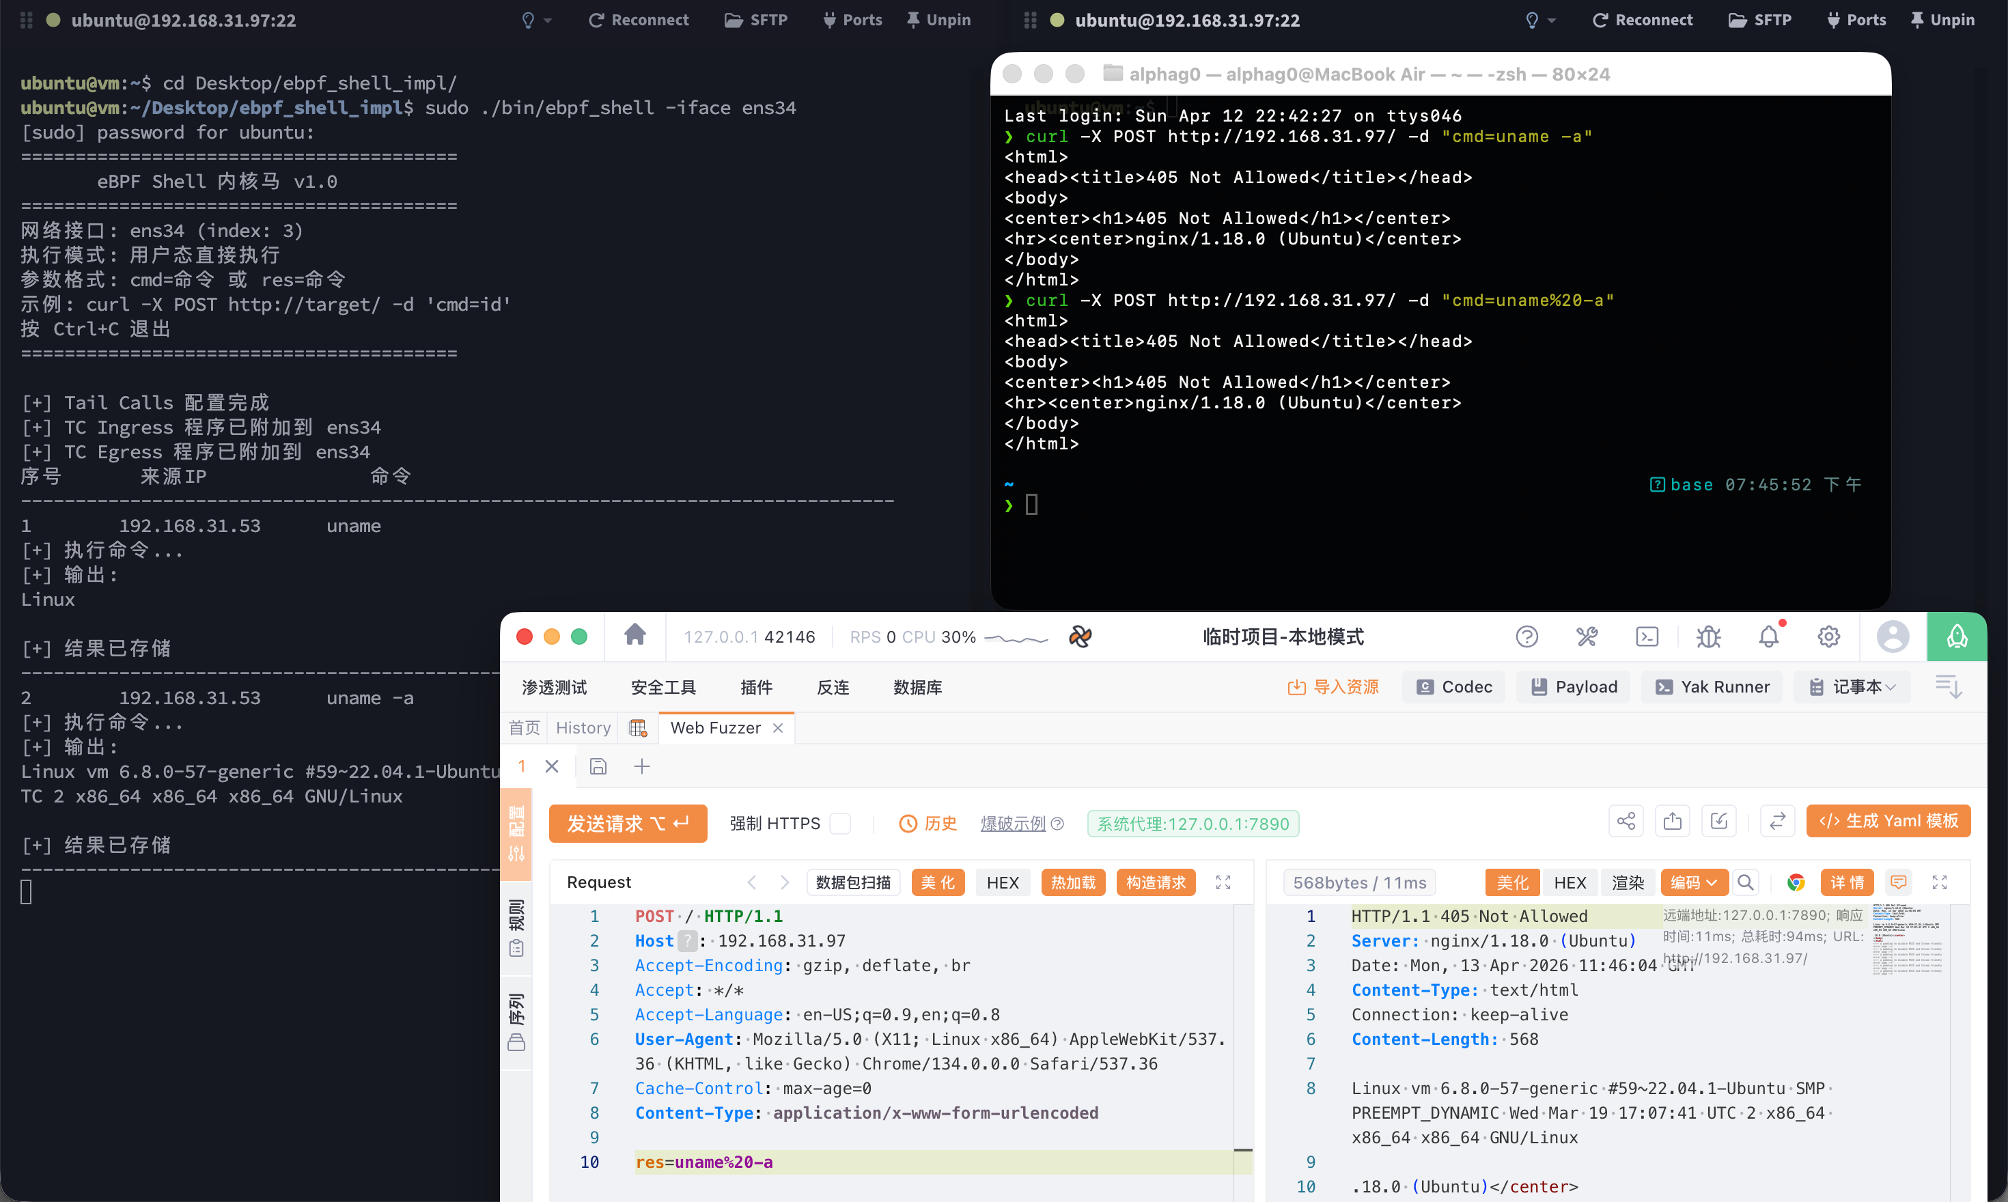Viewport: 2008px width, 1202px height.
Task: Click the save icon beside fuzzer tab
Action: tap(598, 766)
